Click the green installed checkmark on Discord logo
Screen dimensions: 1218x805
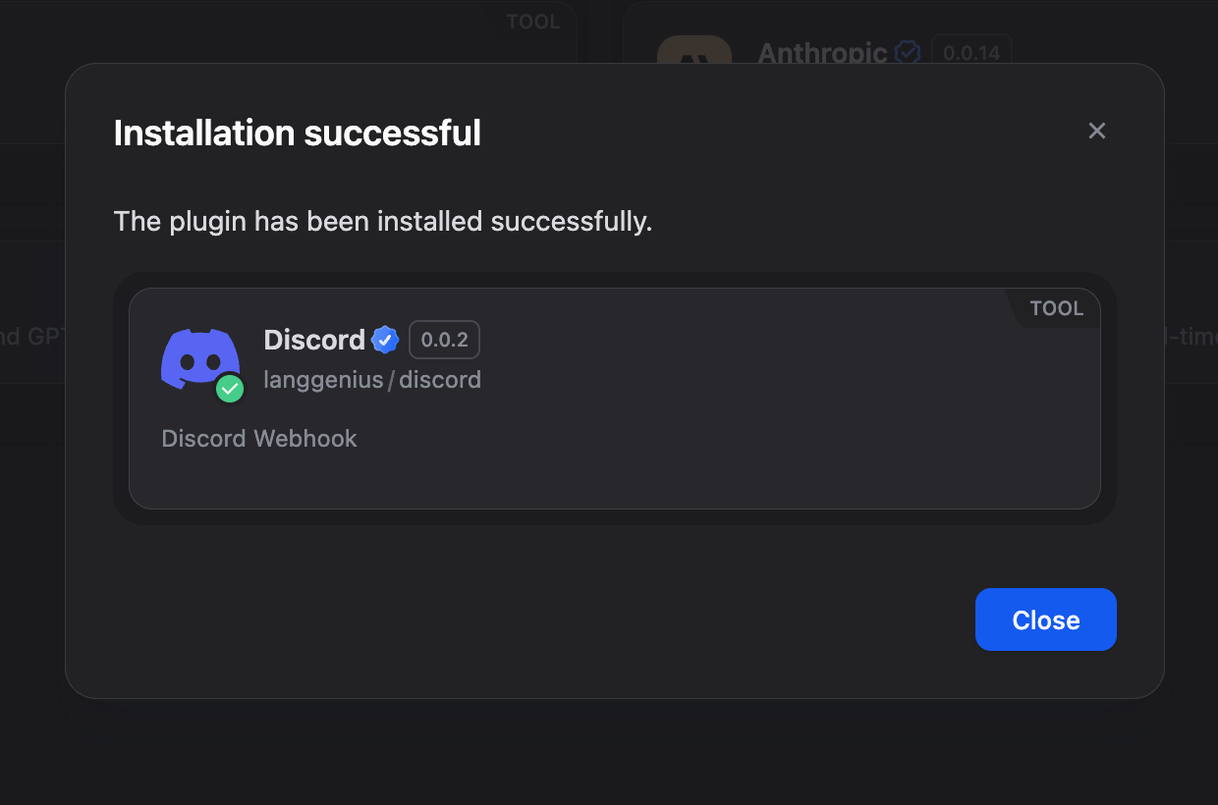click(230, 389)
